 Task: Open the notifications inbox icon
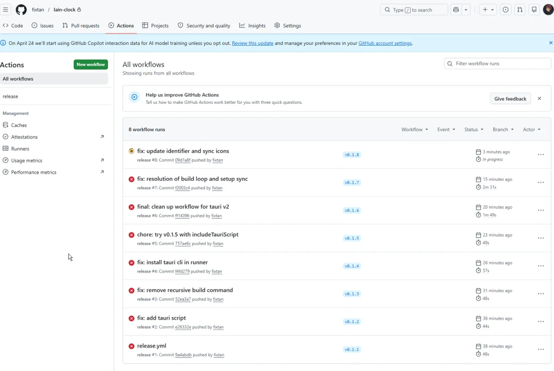pos(534,10)
